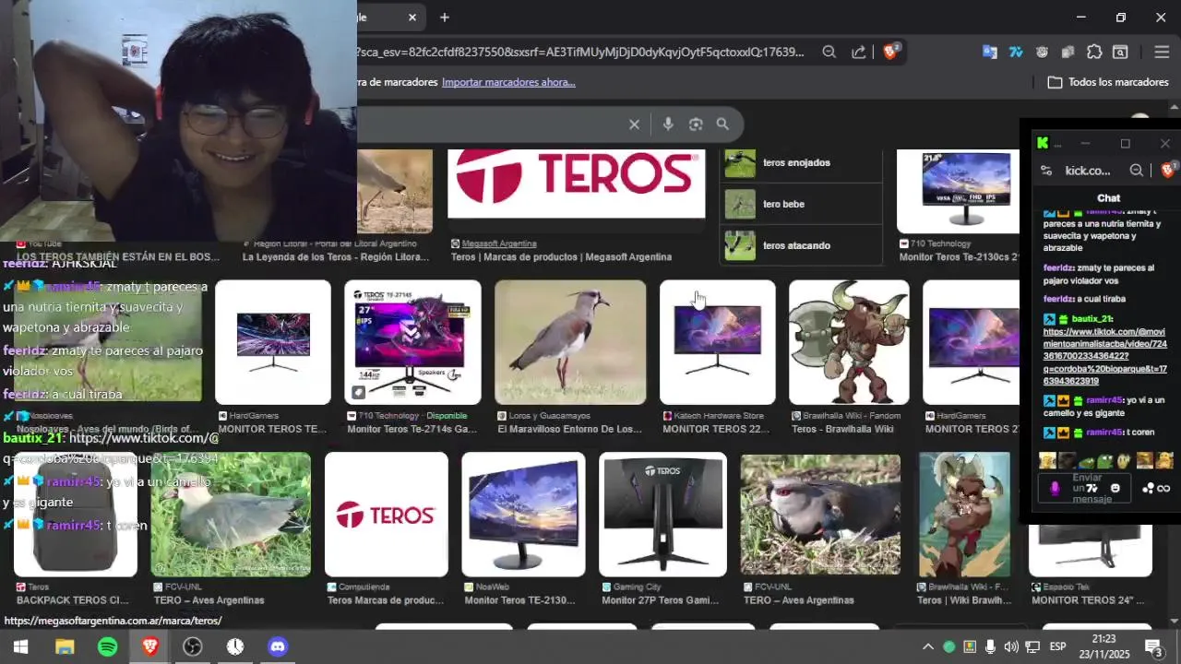Open the tab search sidebar icon

[x=1120, y=53]
